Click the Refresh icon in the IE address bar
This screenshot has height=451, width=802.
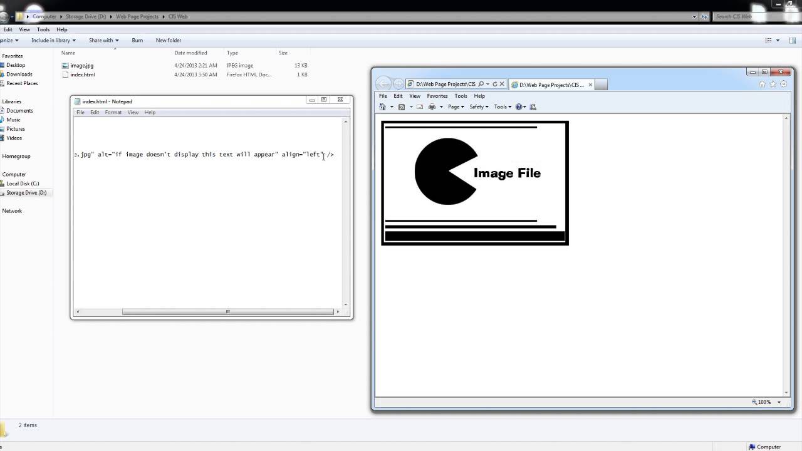click(494, 84)
